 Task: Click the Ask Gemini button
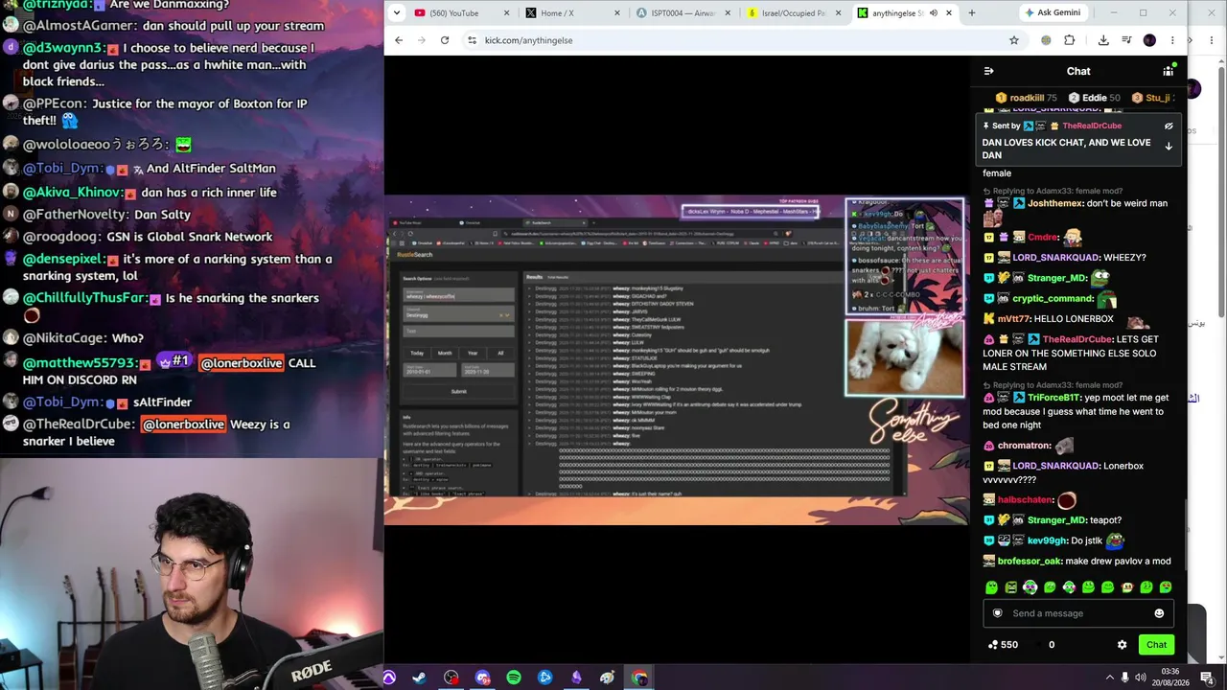click(1052, 13)
